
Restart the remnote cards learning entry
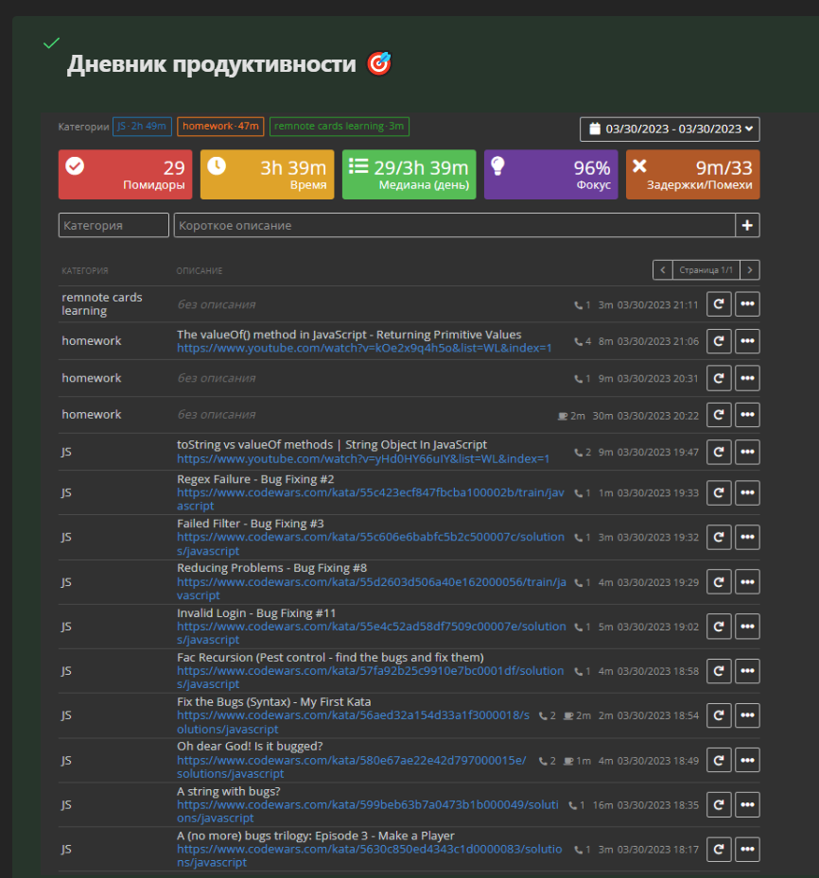[719, 304]
